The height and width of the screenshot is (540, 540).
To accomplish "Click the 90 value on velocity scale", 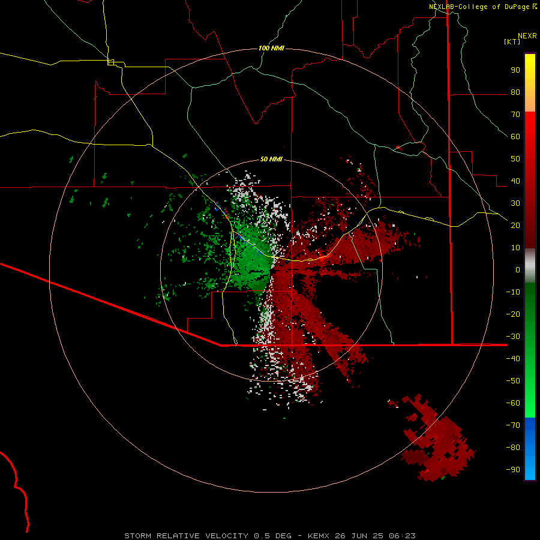I will 515,70.
